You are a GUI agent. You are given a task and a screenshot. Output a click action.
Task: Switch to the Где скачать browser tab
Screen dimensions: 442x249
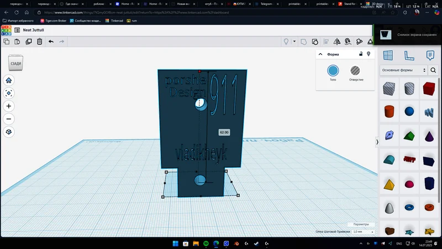[x=71, y=4]
